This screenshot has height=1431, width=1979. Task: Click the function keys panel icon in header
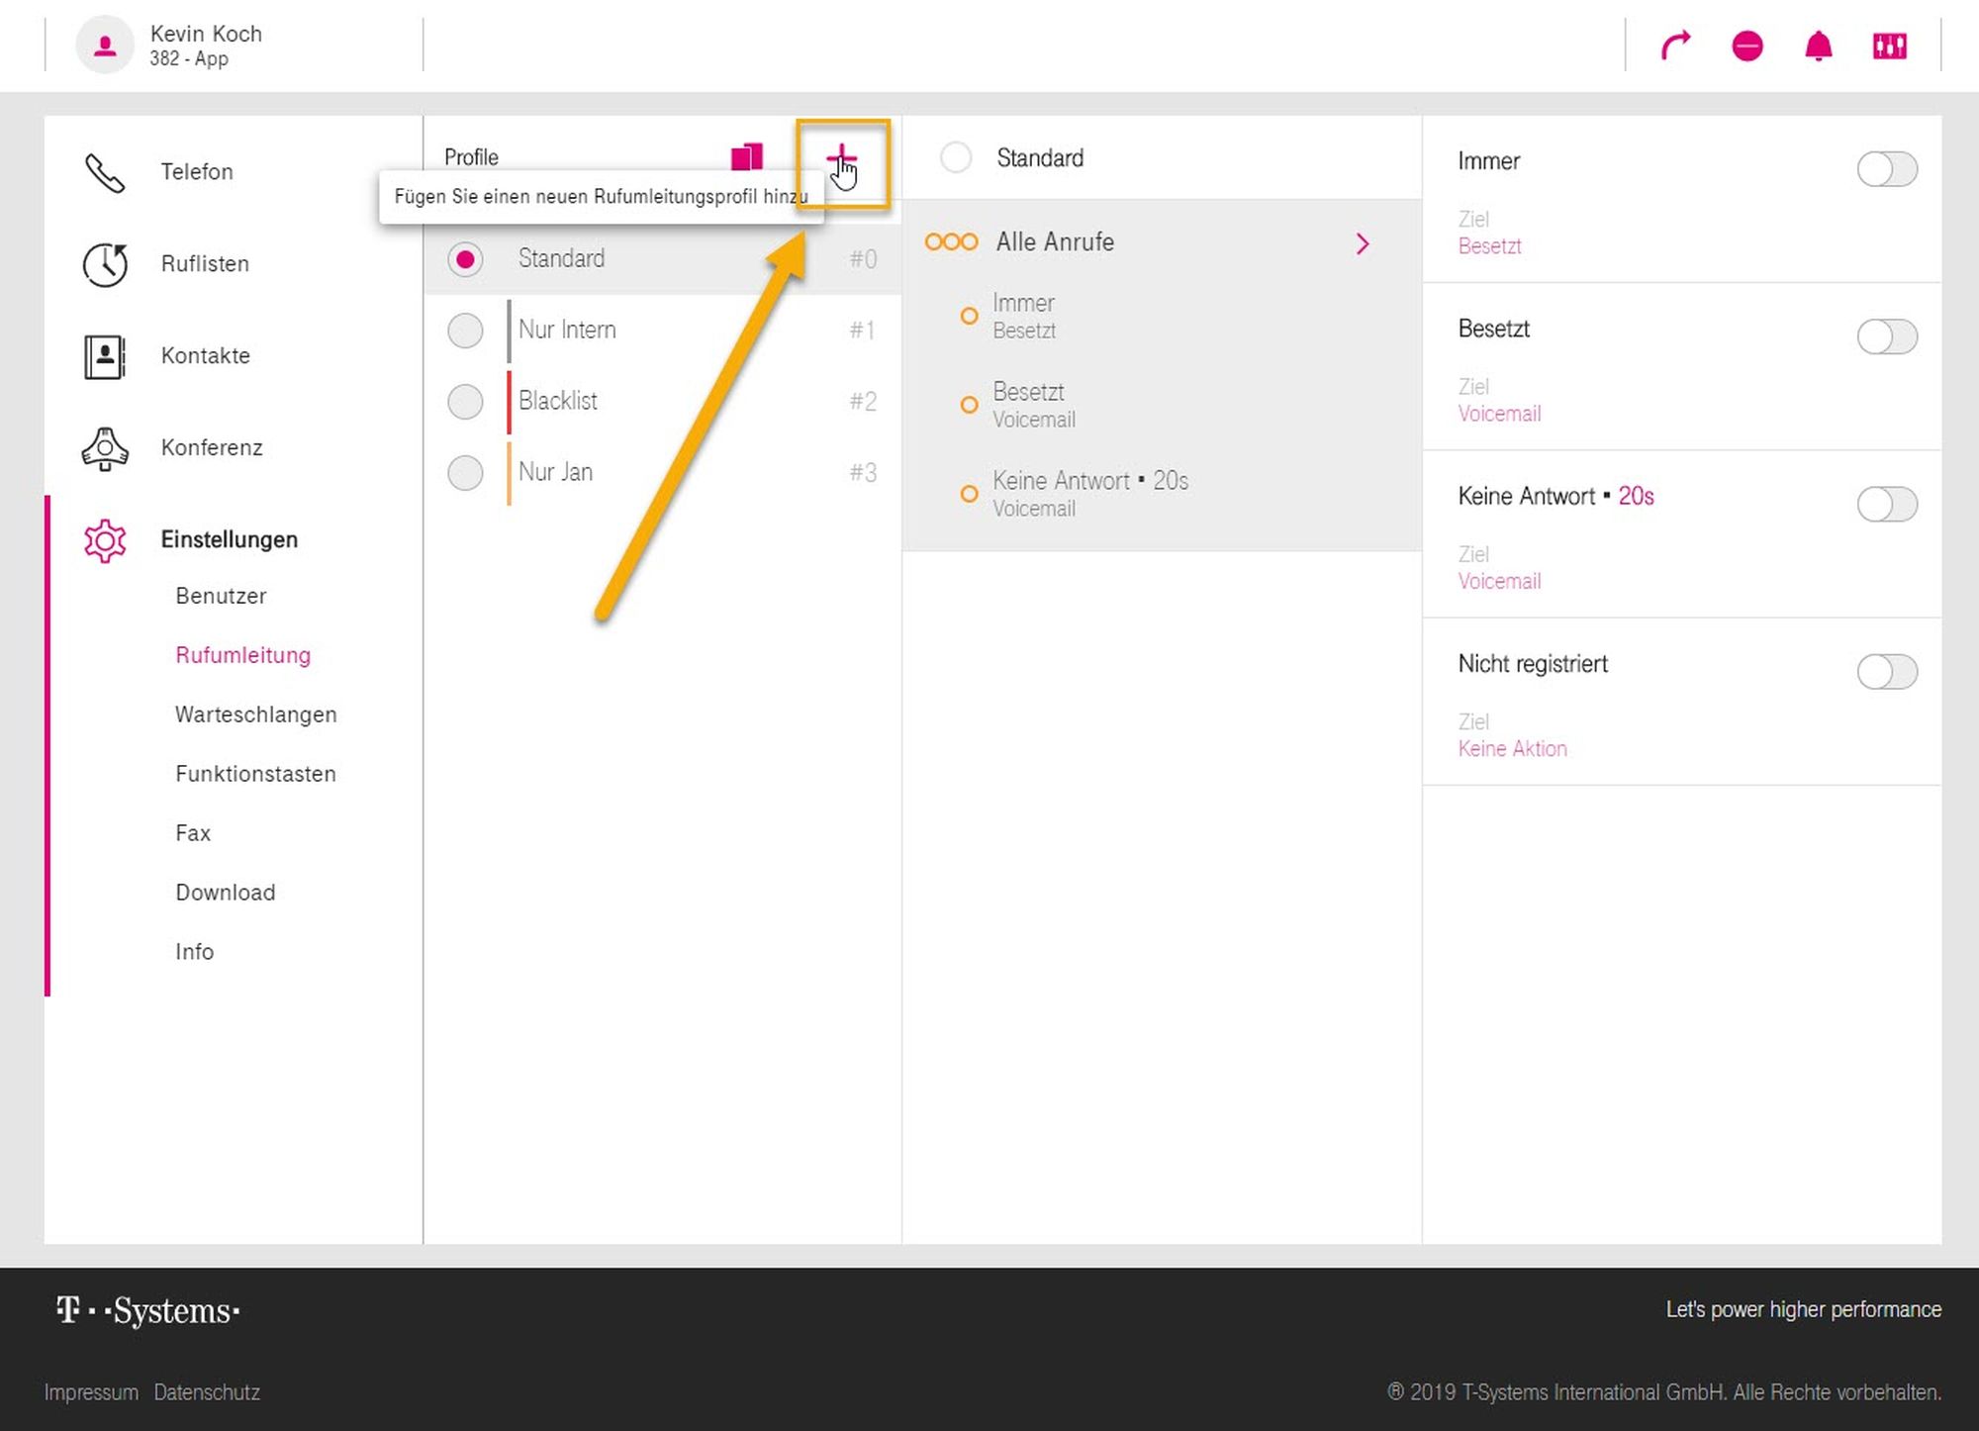click(1890, 46)
